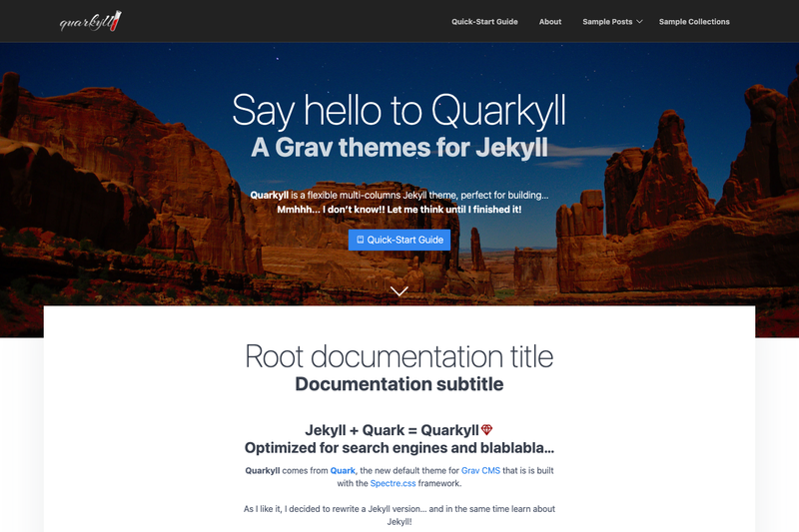Click the 'Root documentation title' heading
Image resolution: width=799 pixels, height=532 pixels.
pyautogui.click(x=399, y=356)
